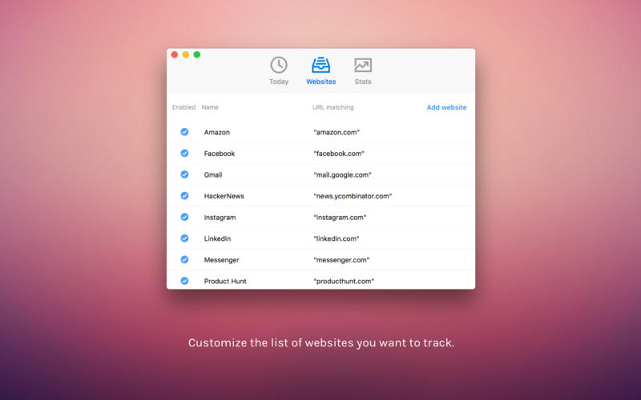This screenshot has width=641, height=400.
Task: Select the Messenger name cell
Action: pyautogui.click(x=222, y=259)
